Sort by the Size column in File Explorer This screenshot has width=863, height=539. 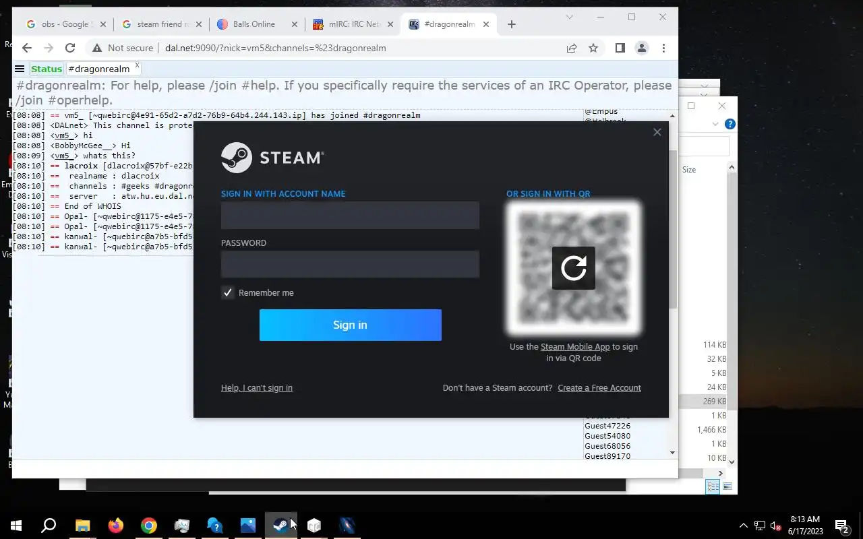(689, 170)
